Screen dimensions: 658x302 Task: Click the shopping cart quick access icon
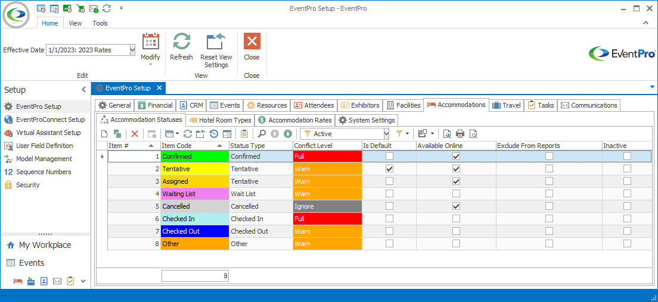pos(80,8)
